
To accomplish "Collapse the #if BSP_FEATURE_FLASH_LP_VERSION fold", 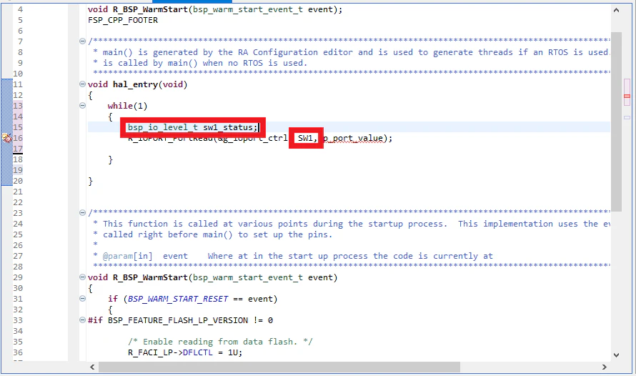I will 82,320.
